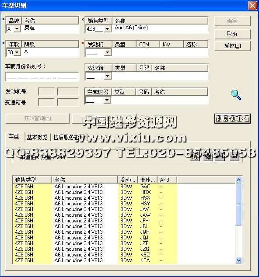
Task: Sort by the 名称 column header in list
Action: [x=84, y=180]
